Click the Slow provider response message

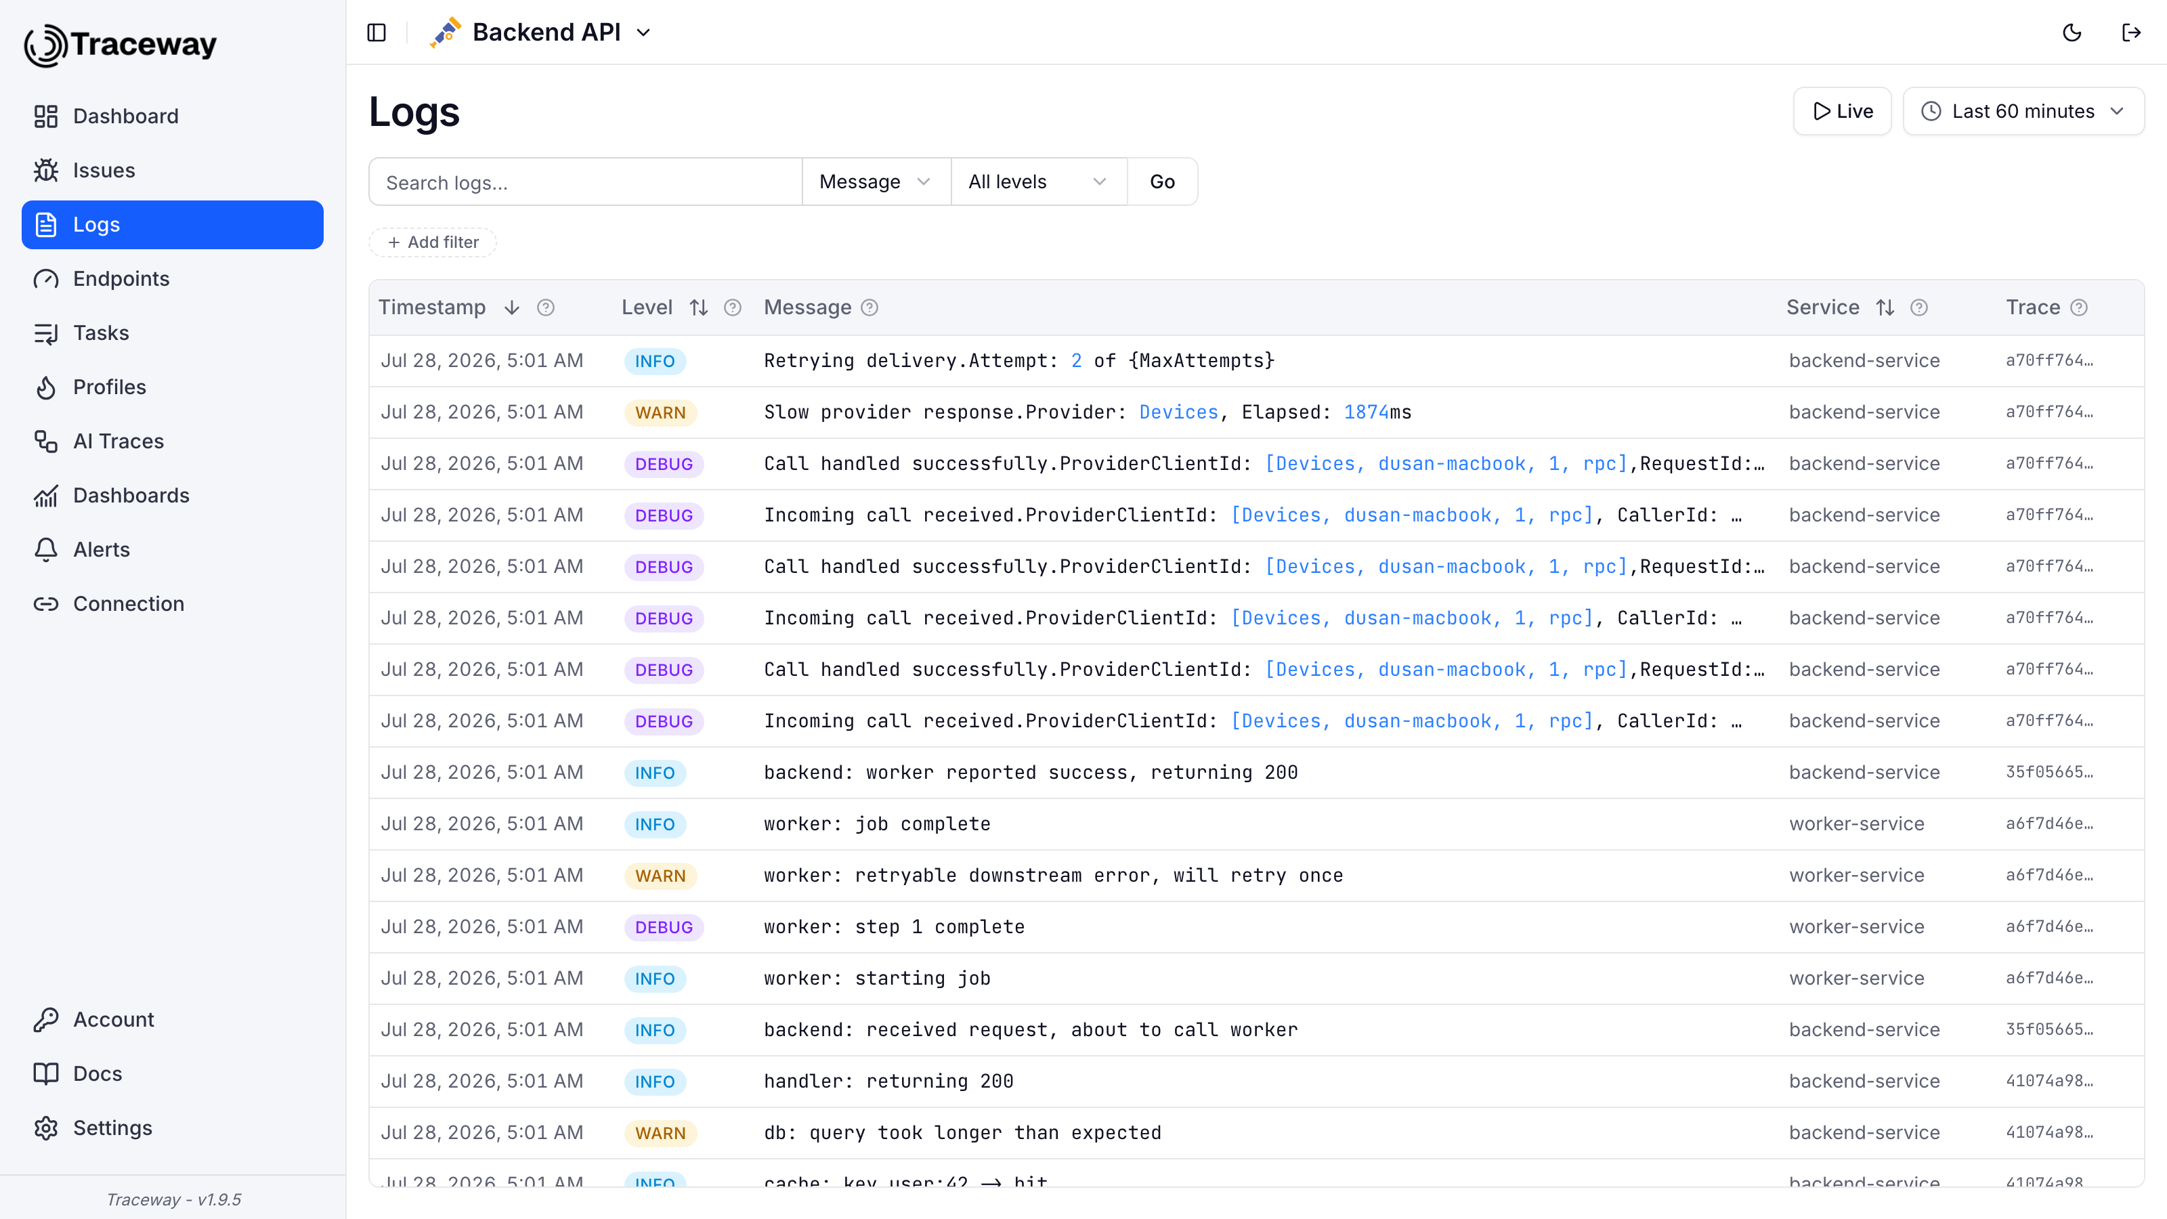1087,412
